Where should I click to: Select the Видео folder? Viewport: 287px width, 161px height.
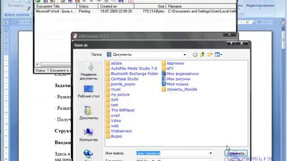pos(114,136)
